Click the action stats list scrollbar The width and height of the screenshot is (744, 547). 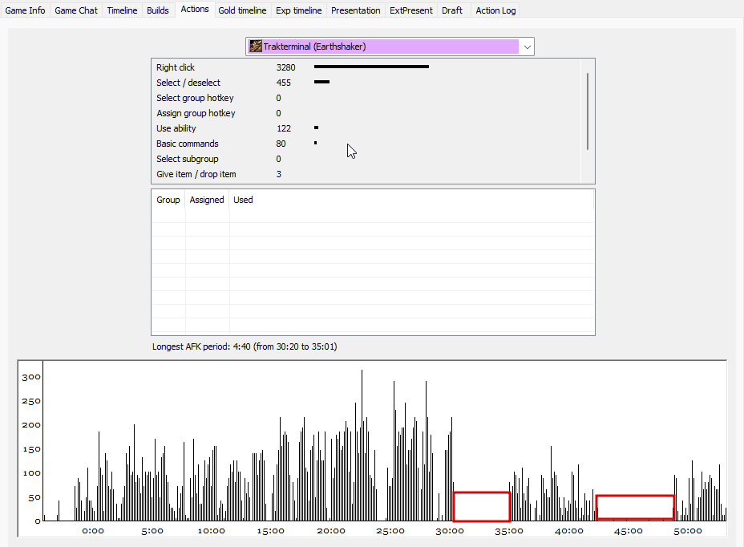[588, 111]
